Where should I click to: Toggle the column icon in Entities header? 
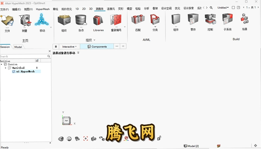pyautogui.click(x=37, y=60)
